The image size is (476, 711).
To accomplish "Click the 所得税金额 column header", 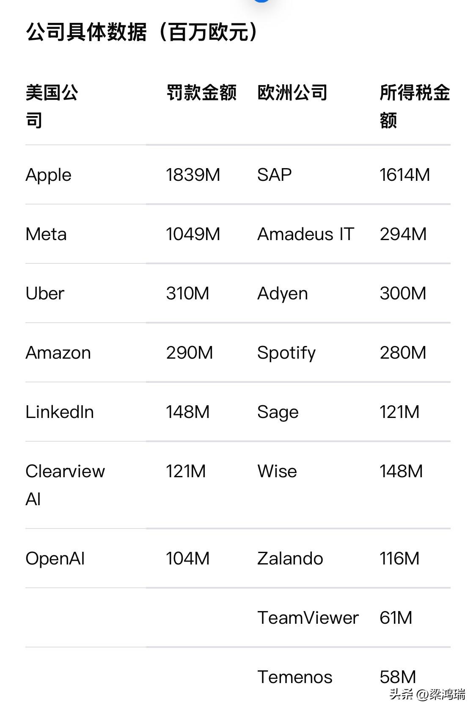I will tap(414, 106).
